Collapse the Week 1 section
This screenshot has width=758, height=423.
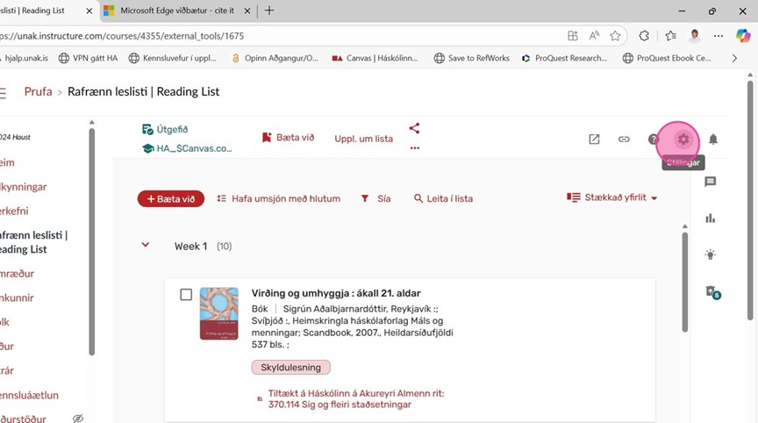coord(146,246)
